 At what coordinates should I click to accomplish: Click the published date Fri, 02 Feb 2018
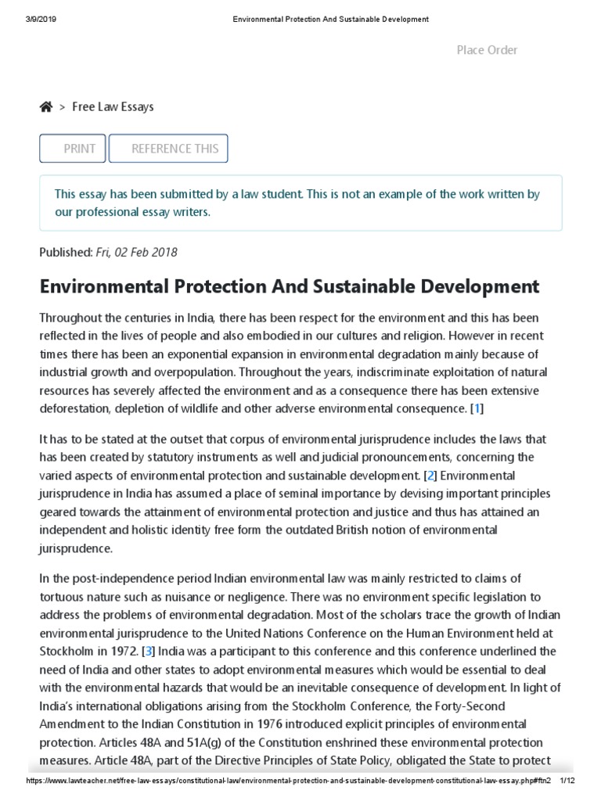click(136, 252)
